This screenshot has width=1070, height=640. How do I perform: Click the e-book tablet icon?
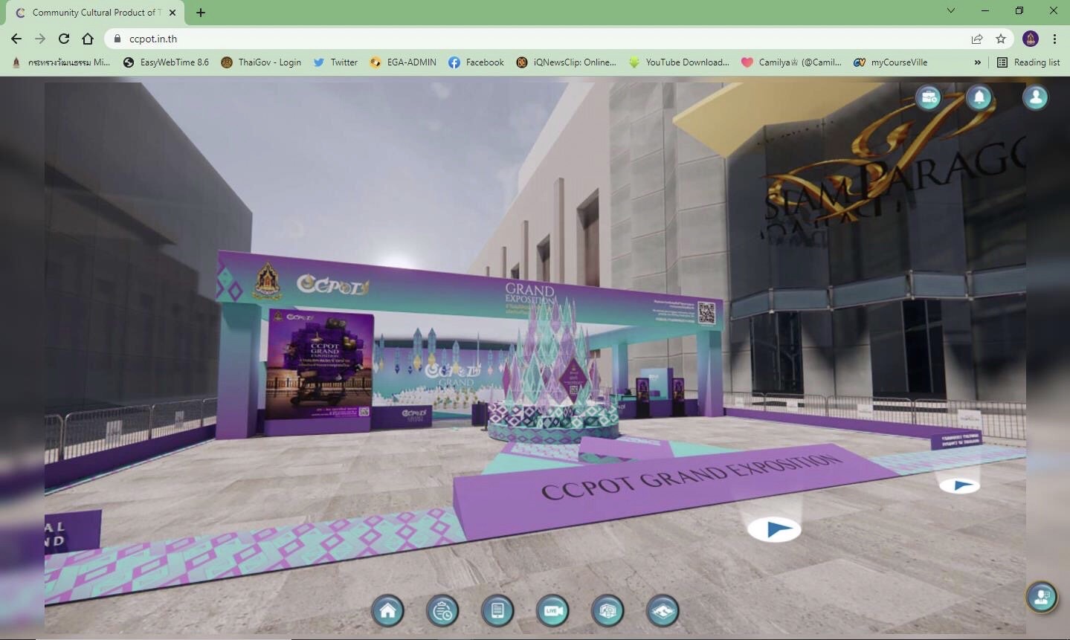(497, 611)
